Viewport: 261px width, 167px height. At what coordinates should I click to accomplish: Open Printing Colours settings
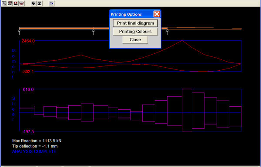[135, 32]
